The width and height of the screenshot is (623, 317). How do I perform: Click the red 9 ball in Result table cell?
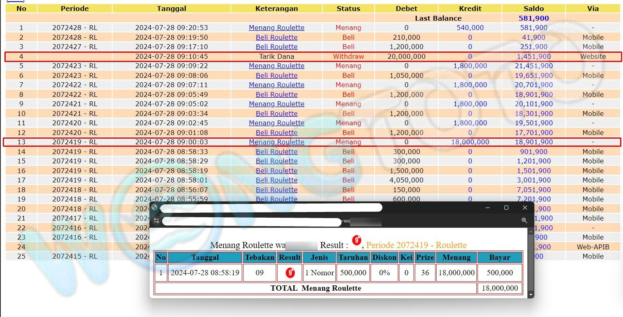(290, 273)
